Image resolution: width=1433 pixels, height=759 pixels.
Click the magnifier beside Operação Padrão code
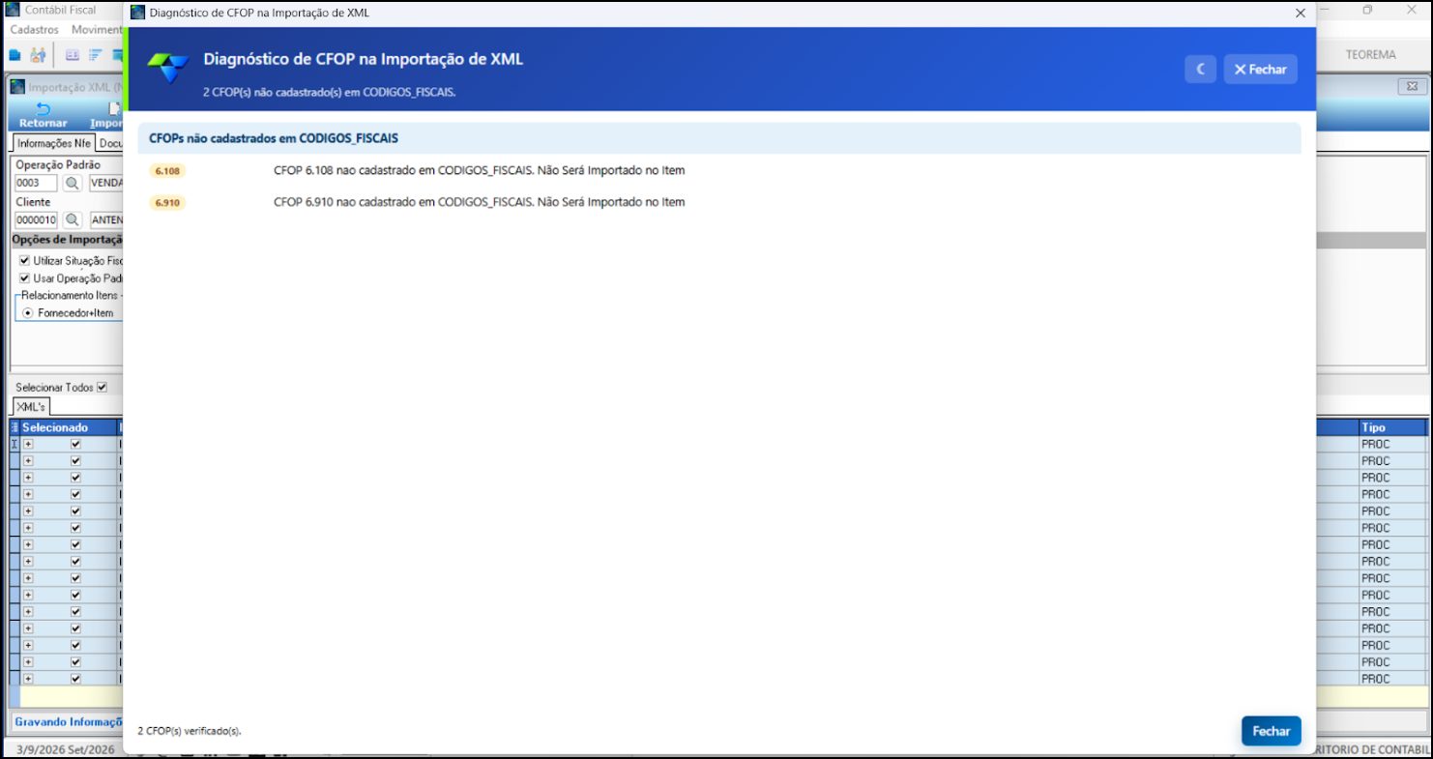73,183
